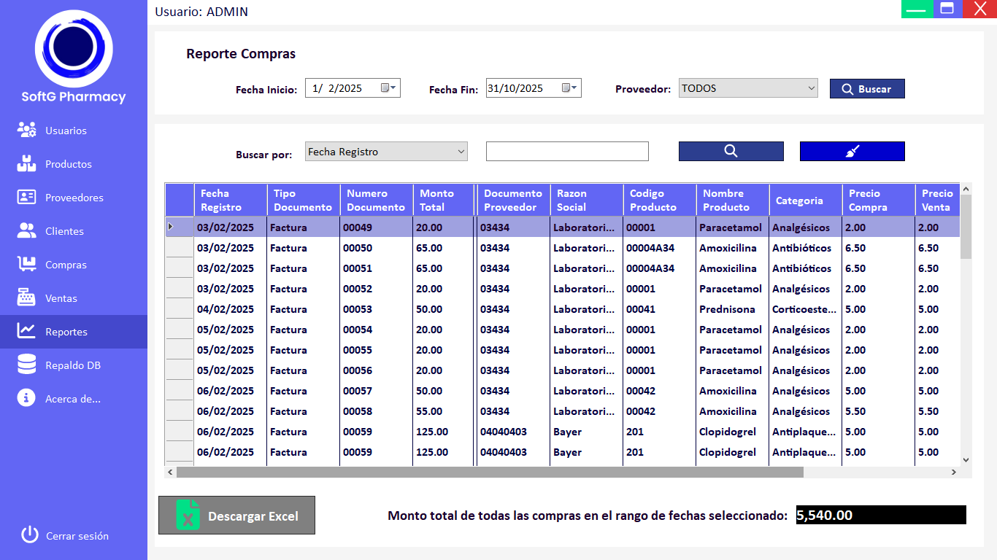
Task: Click the Descargar Excel button
Action: [x=236, y=516]
